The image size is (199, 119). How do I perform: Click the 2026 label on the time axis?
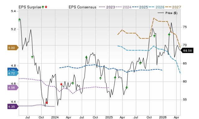point(163,117)
